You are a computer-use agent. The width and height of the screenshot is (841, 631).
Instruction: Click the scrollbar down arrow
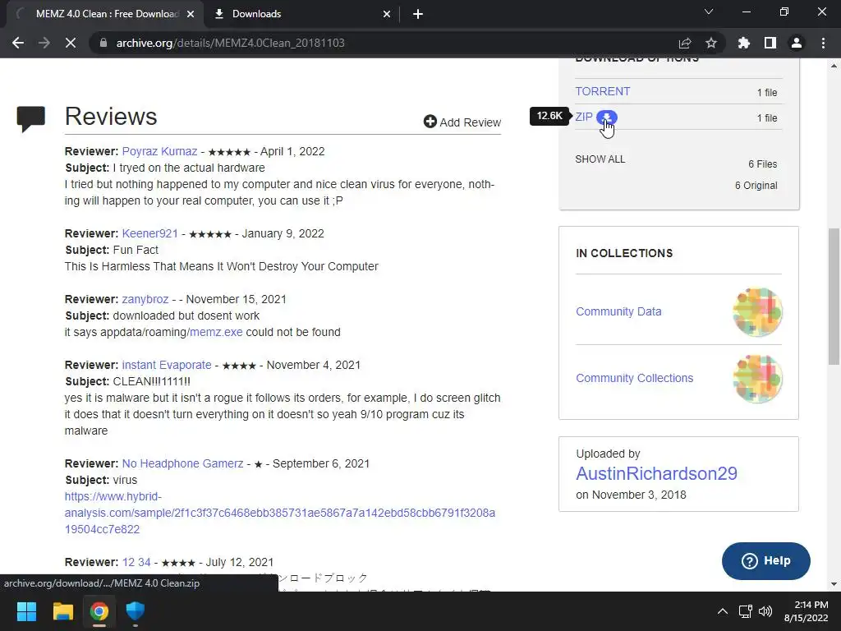coord(834,584)
